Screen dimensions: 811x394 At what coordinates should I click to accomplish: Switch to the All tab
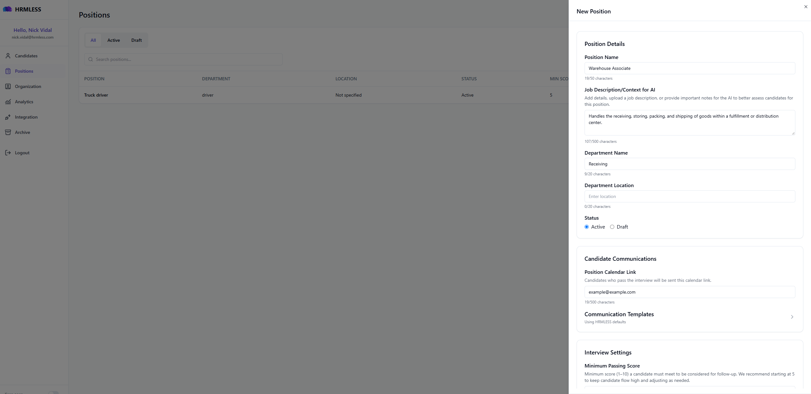pos(93,40)
